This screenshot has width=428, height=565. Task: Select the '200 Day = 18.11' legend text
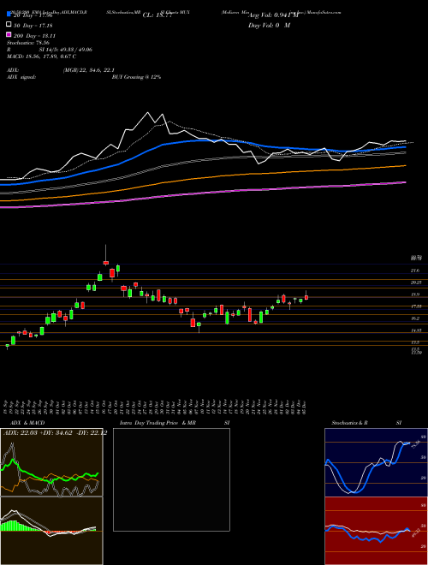(34, 36)
